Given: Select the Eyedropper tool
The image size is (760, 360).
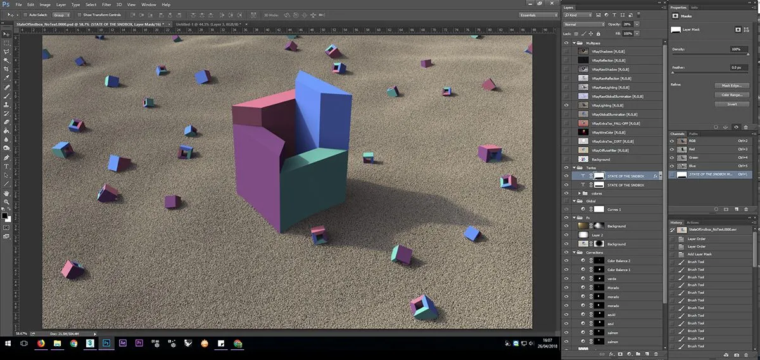Looking at the screenshot, I should point(8,78).
